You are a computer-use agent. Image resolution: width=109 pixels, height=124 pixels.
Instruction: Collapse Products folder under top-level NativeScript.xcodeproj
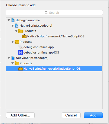(12, 63)
